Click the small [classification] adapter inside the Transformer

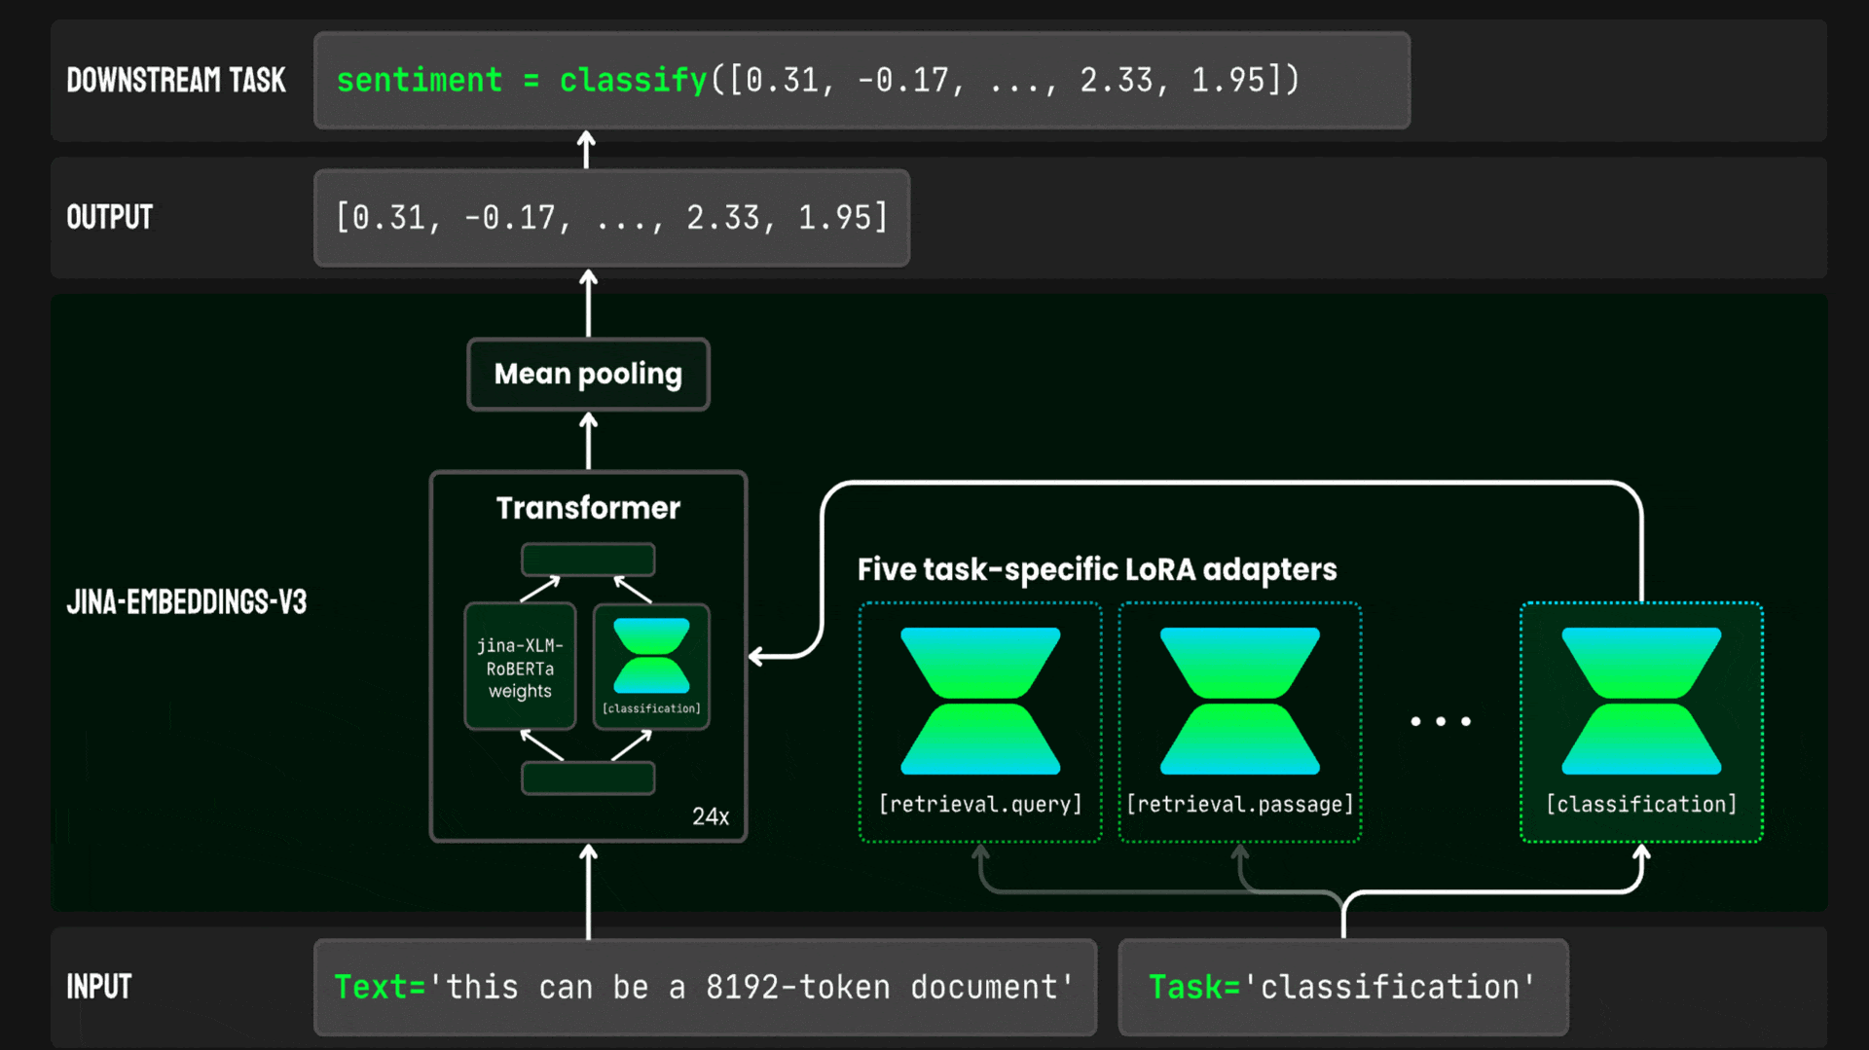651,665
